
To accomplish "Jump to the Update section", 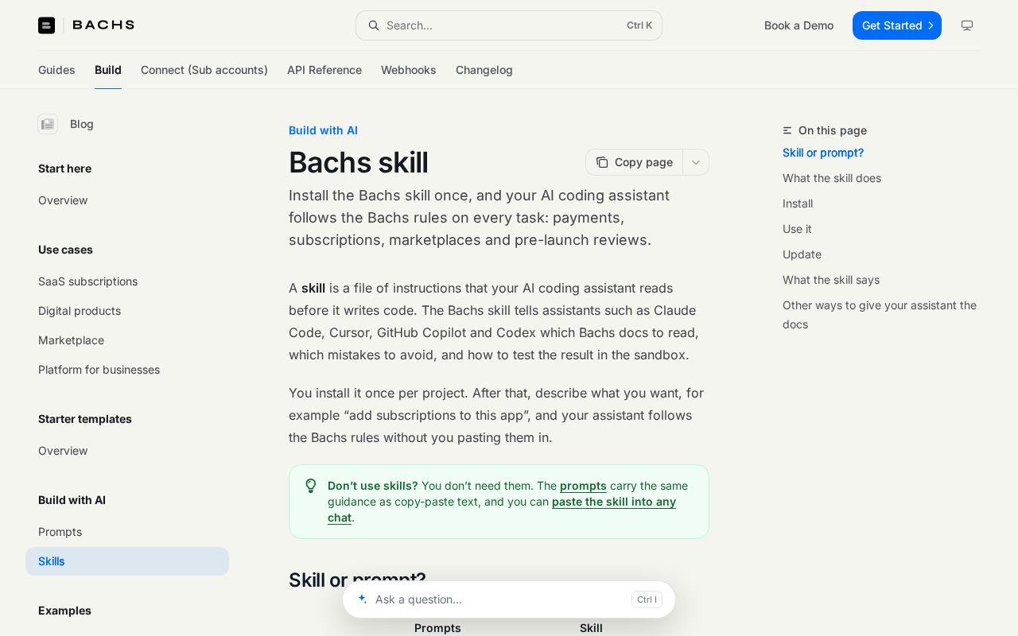I will 802,254.
